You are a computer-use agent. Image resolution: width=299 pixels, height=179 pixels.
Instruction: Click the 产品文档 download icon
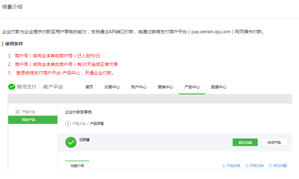(x=224, y=166)
